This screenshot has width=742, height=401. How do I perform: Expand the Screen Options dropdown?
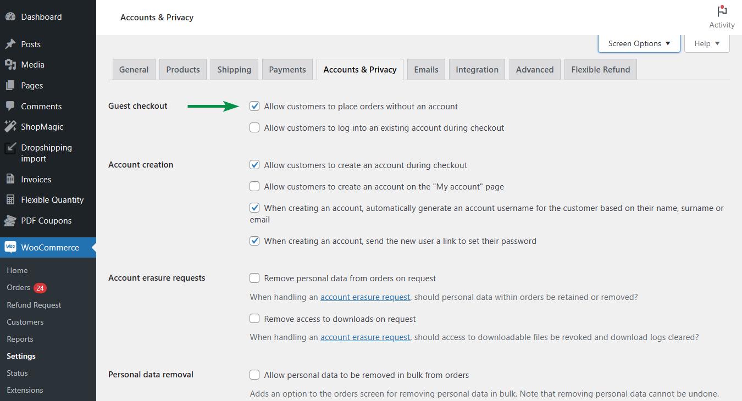point(639,43)
